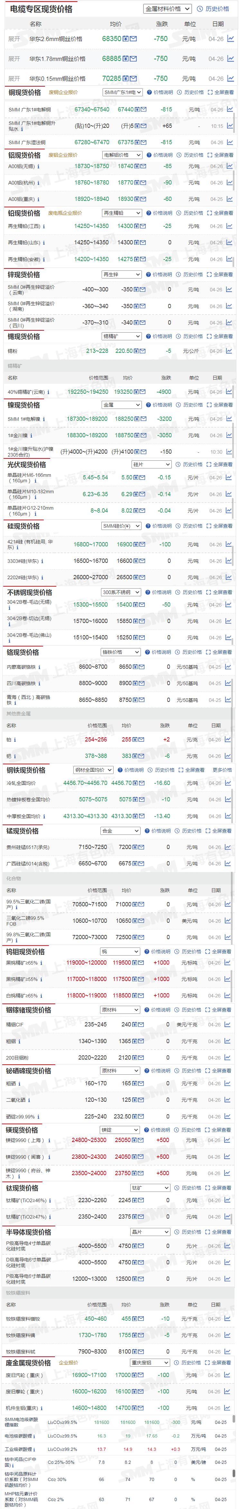
Task: Open trend chart for SMM 广东1#电解铜
Action: pyautogui.click(x=230, y=109)
